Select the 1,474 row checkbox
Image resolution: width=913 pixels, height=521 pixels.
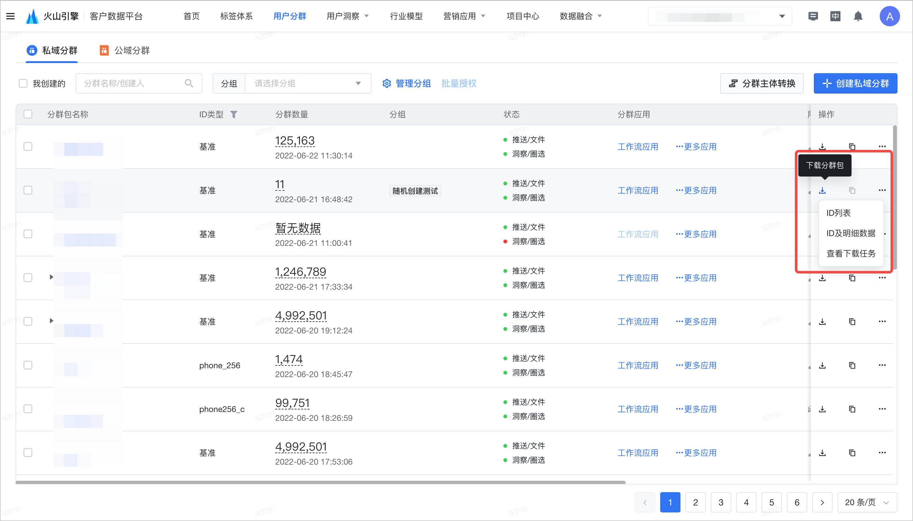click(x=28, y=365)
